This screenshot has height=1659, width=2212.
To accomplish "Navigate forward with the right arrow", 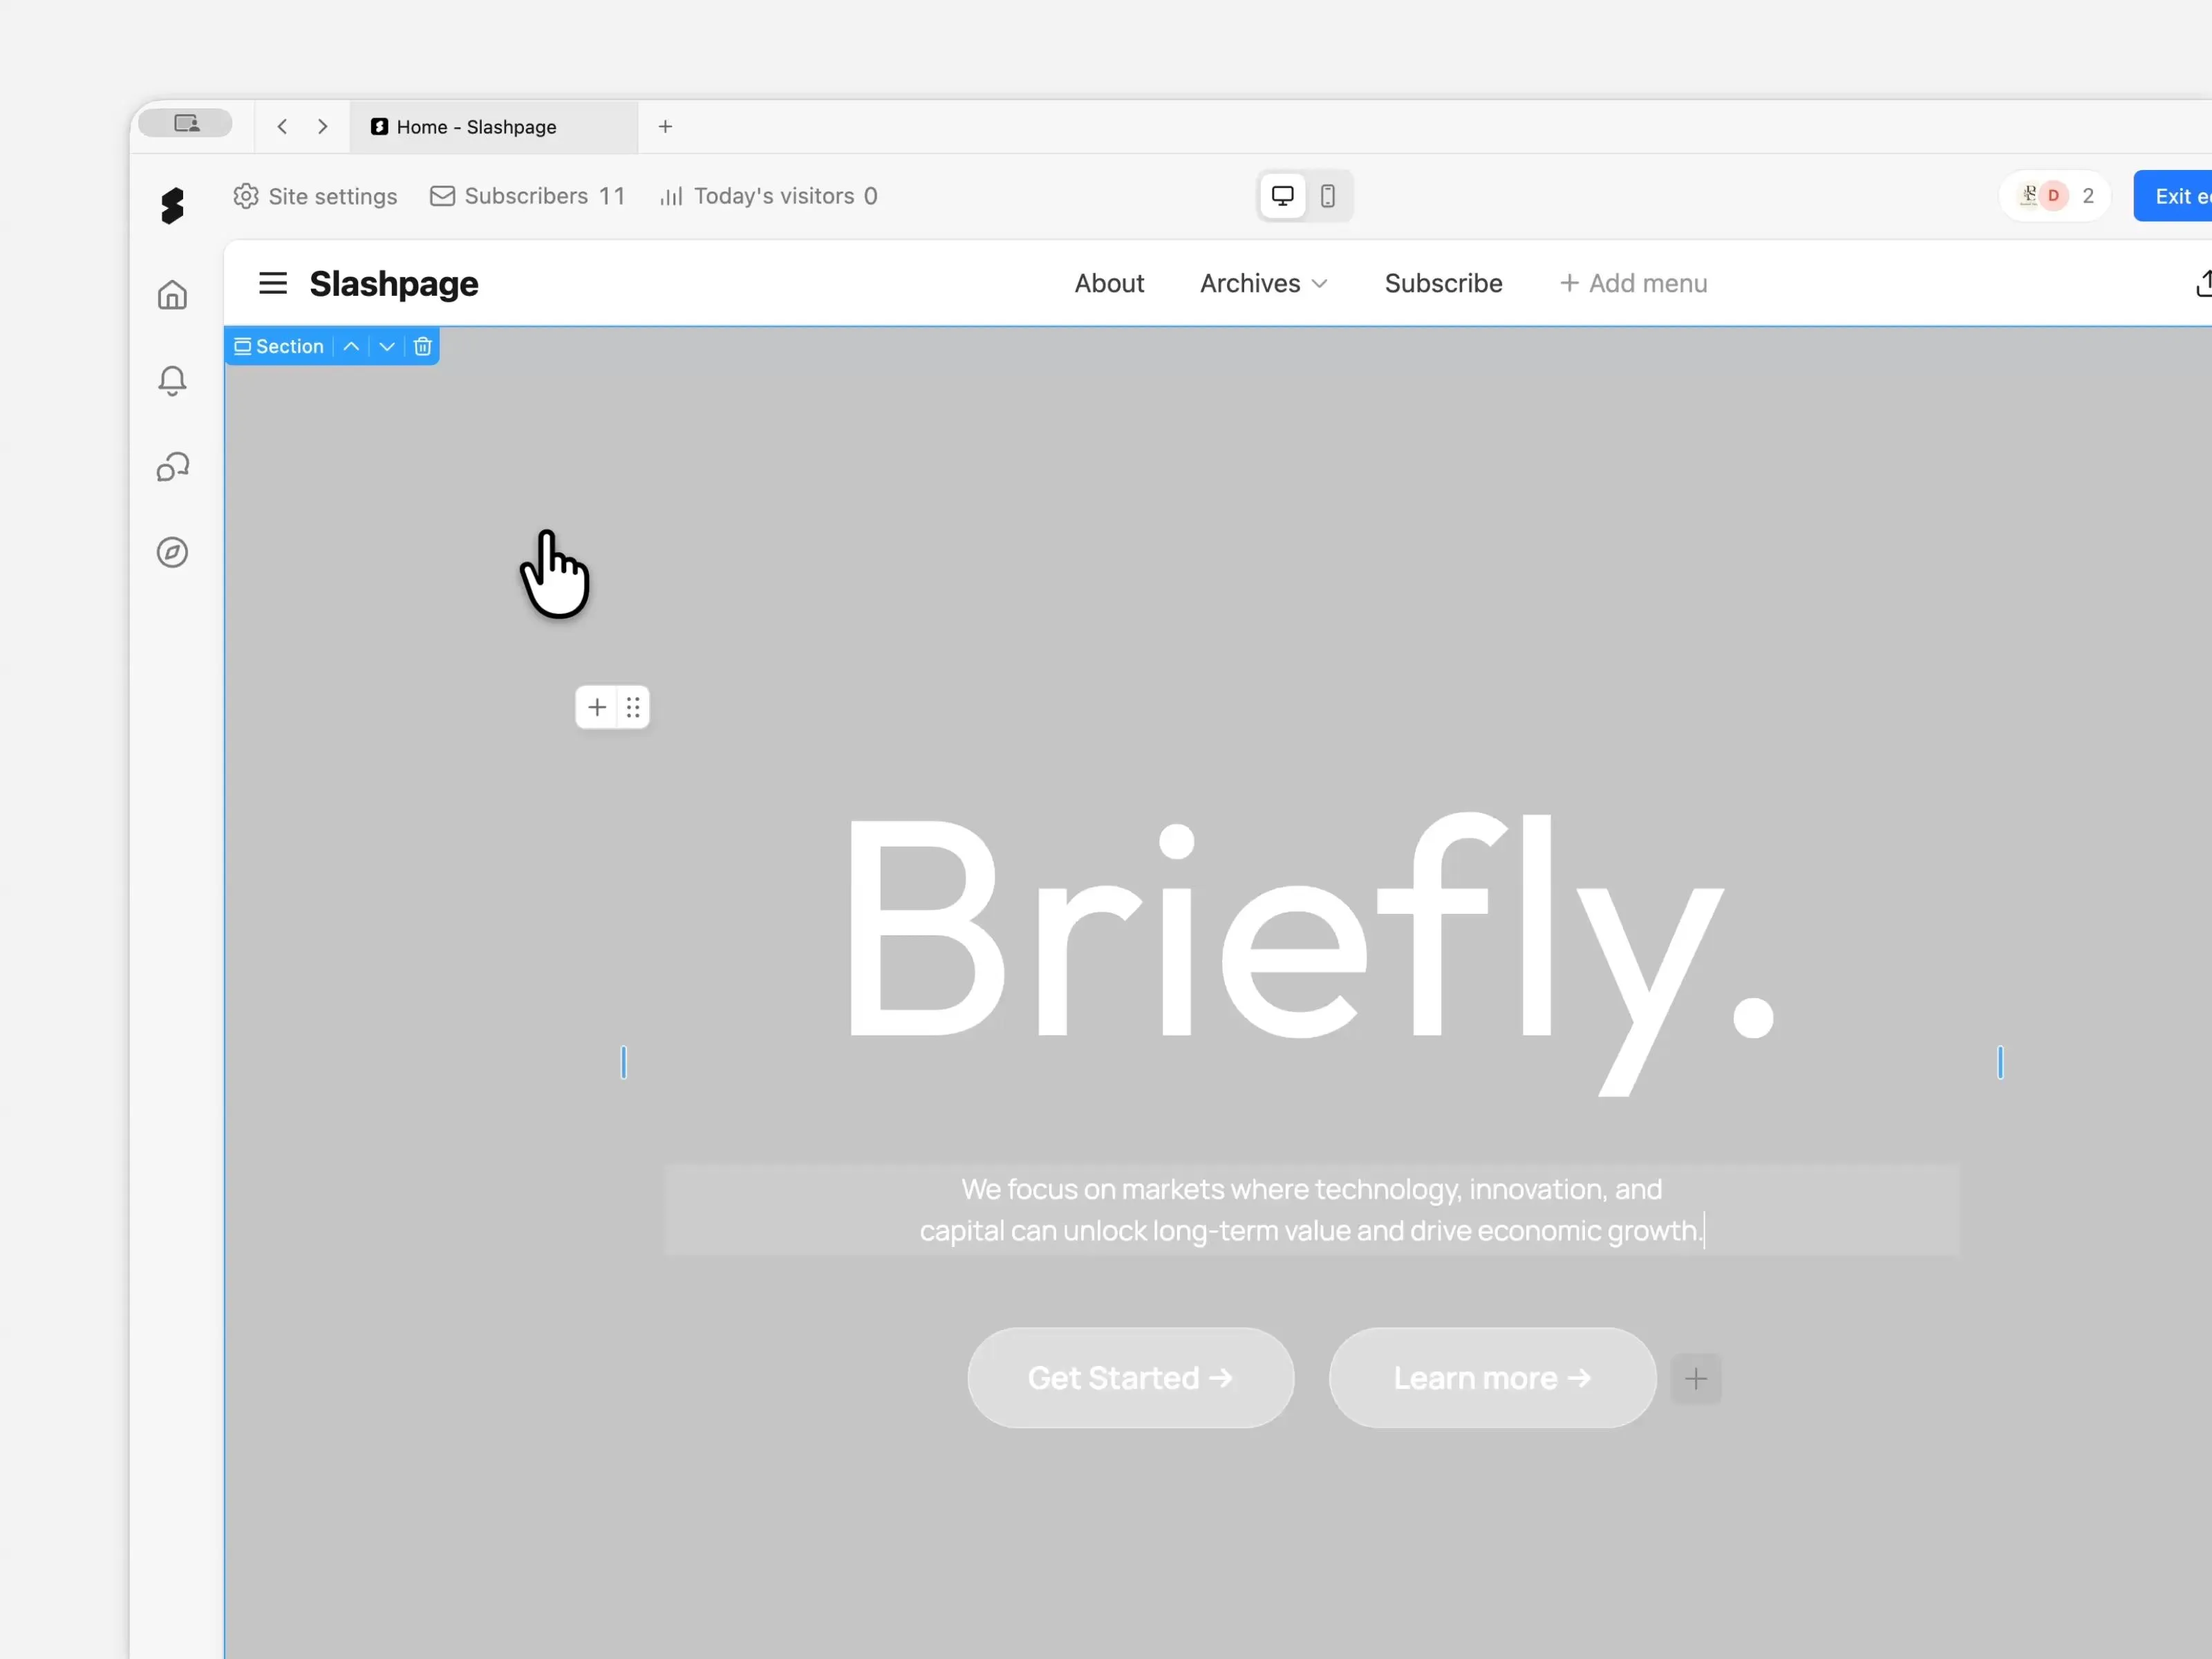I will [322, 127].
